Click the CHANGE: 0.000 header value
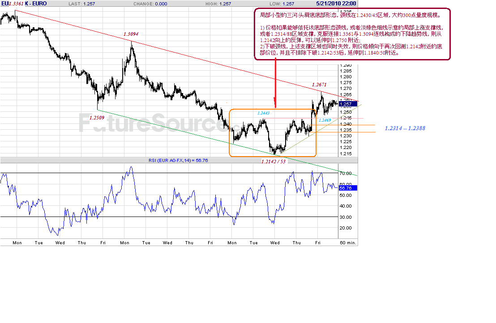This screenshot has height=323, width=496. [150, 4]
